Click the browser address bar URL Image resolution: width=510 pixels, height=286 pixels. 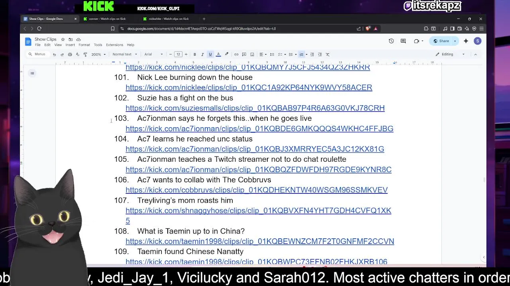[x=202, y=29]
